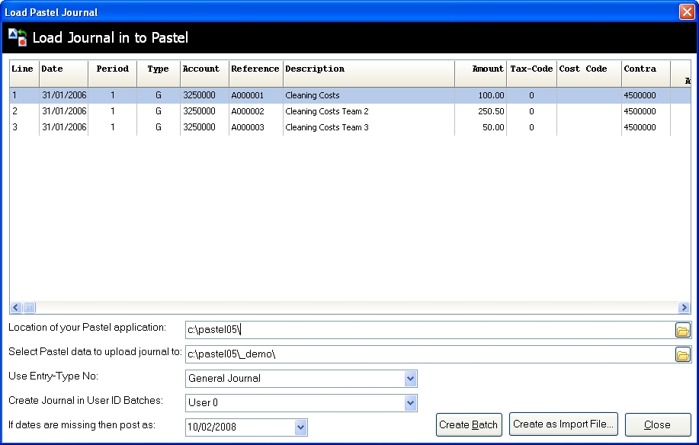Click the Date column header
The width and height of the screenshot is (699, 445).
[x=64, y=73]
